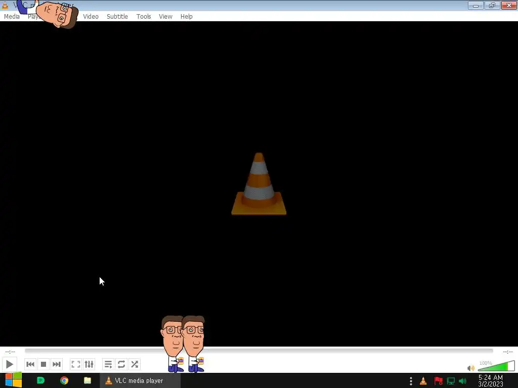Stop playback with the stop button
This screenshot has height=388, width=518.
[x=44, y=364]
